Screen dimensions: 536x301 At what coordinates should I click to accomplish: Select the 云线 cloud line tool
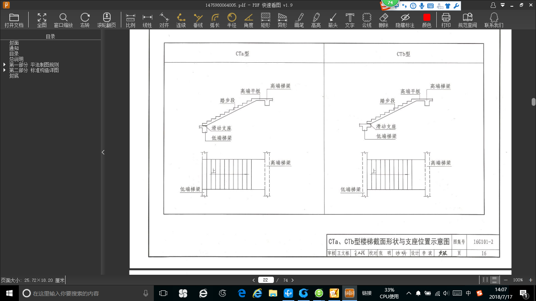[366, 20]
